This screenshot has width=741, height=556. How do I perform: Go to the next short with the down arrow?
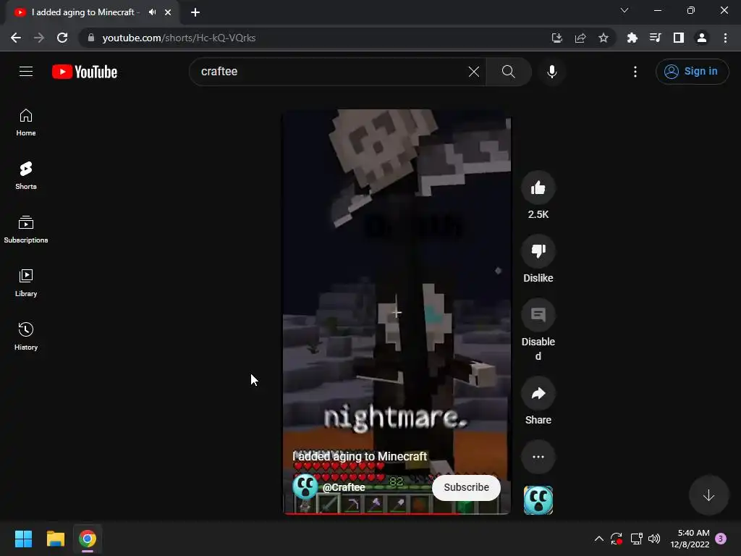(x=708, y=495)
